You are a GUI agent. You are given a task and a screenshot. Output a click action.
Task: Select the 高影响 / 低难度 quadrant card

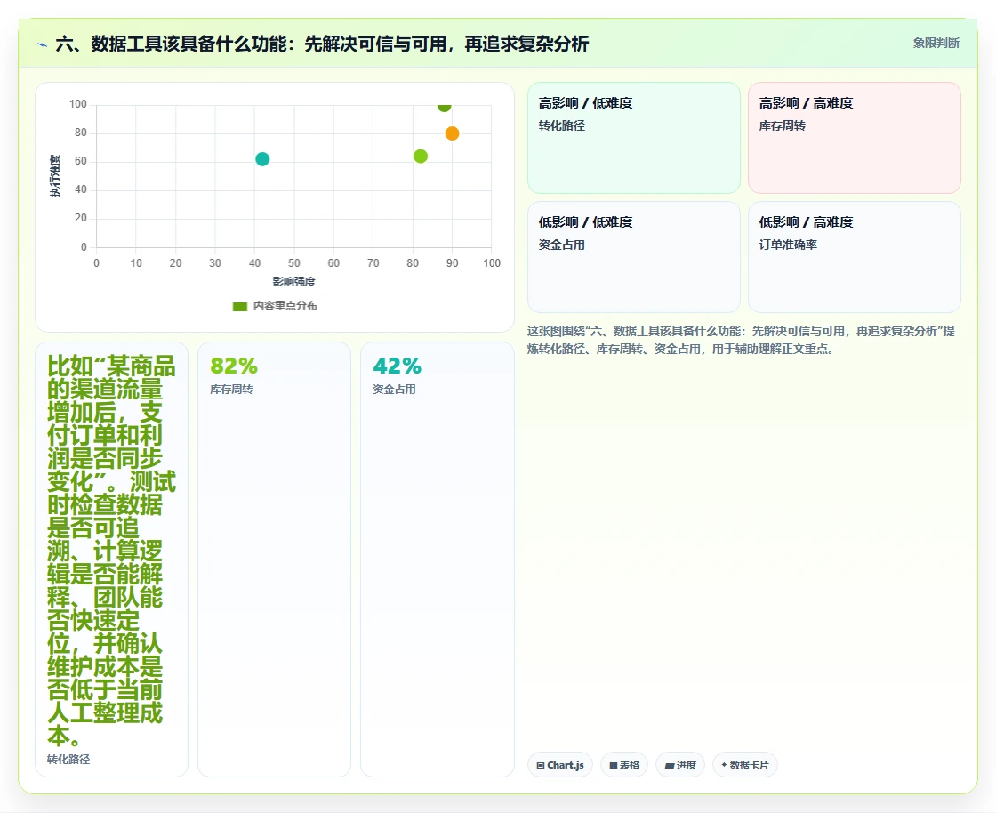click(634, 138)
